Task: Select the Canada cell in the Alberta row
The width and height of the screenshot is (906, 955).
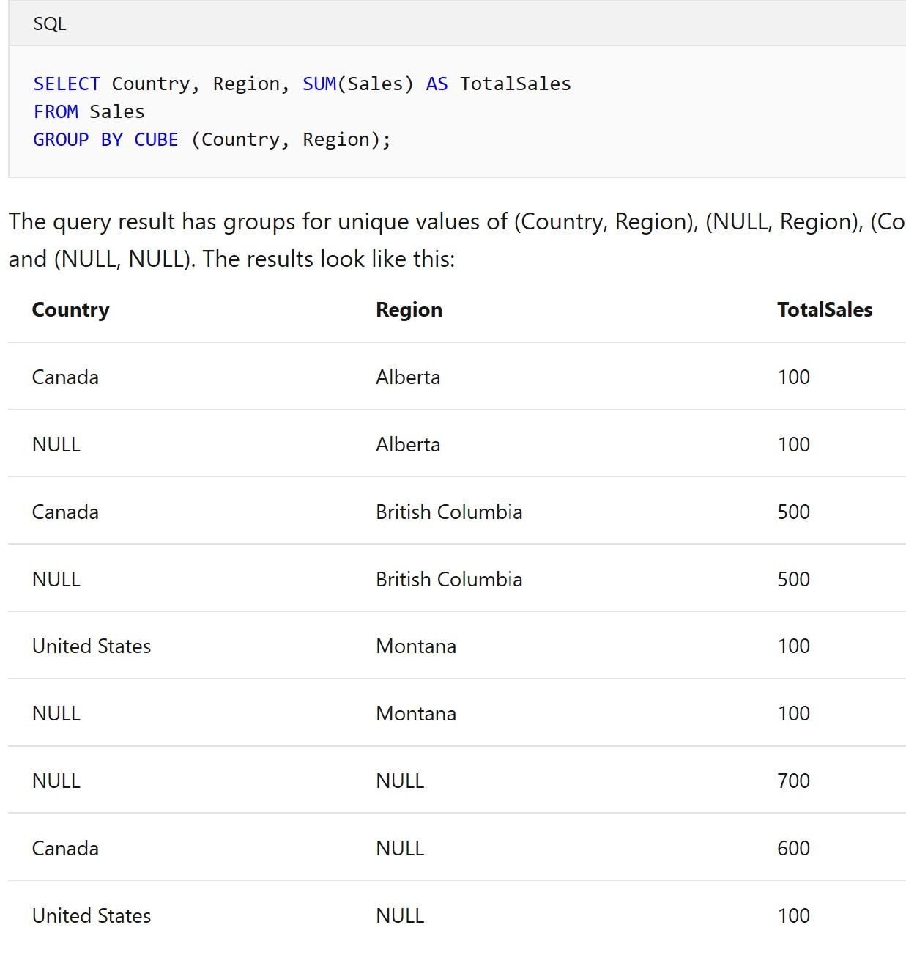Action: click(65, 377)
